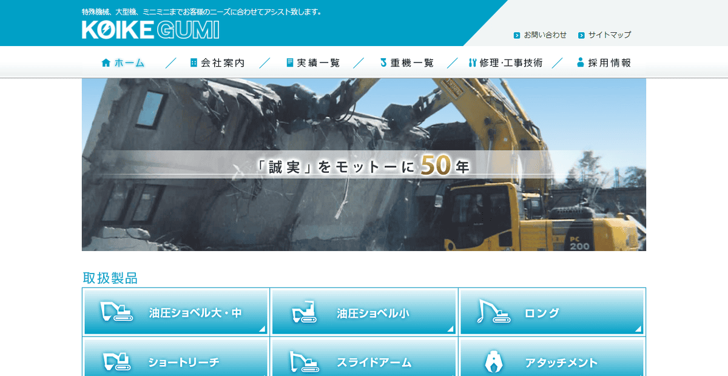Image resolution: width=728 pixels, height=376 pixels.
Task: Click the KOIKE GUMI logo
Action: coord(150,29)
